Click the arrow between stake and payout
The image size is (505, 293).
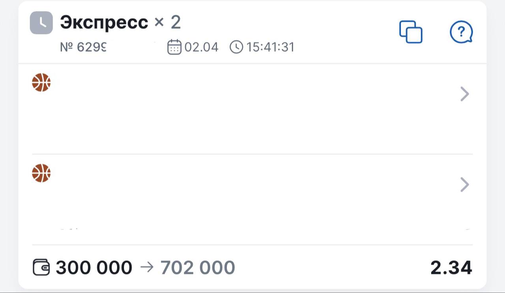pyautogui.click(x=146, y=268)
